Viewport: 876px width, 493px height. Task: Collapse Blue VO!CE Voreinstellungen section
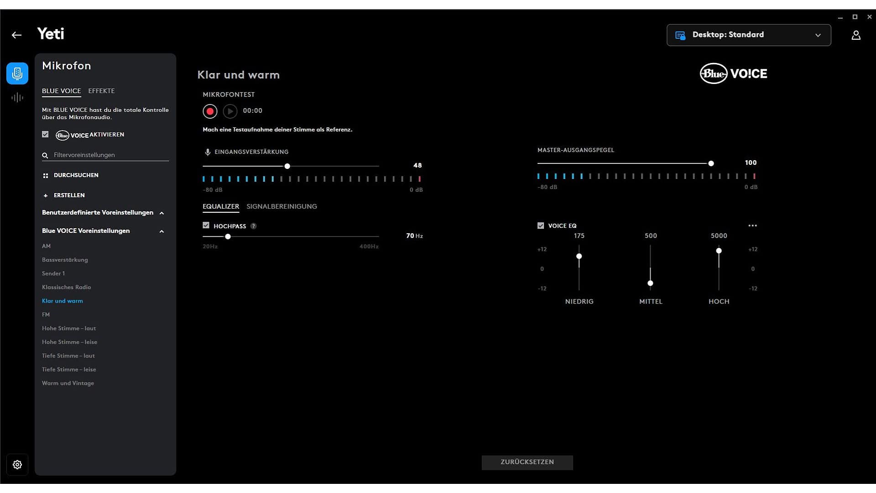tap(162, 231)
